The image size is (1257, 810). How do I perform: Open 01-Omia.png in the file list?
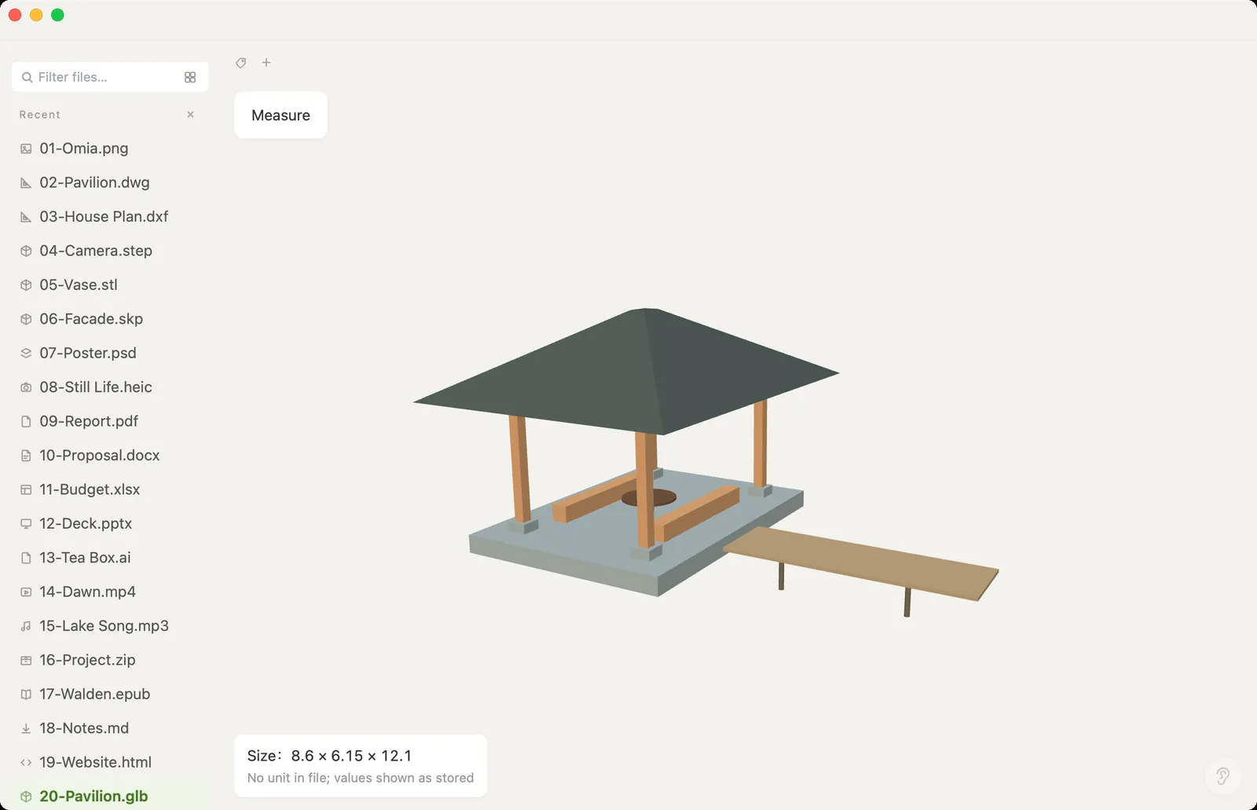tap(84, 148)
